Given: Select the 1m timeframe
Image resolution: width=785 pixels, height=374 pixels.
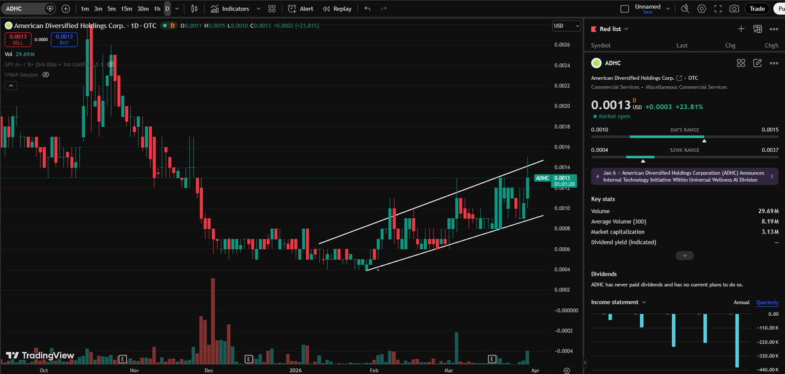Looking at the screenshot, I should coord(85,8).
